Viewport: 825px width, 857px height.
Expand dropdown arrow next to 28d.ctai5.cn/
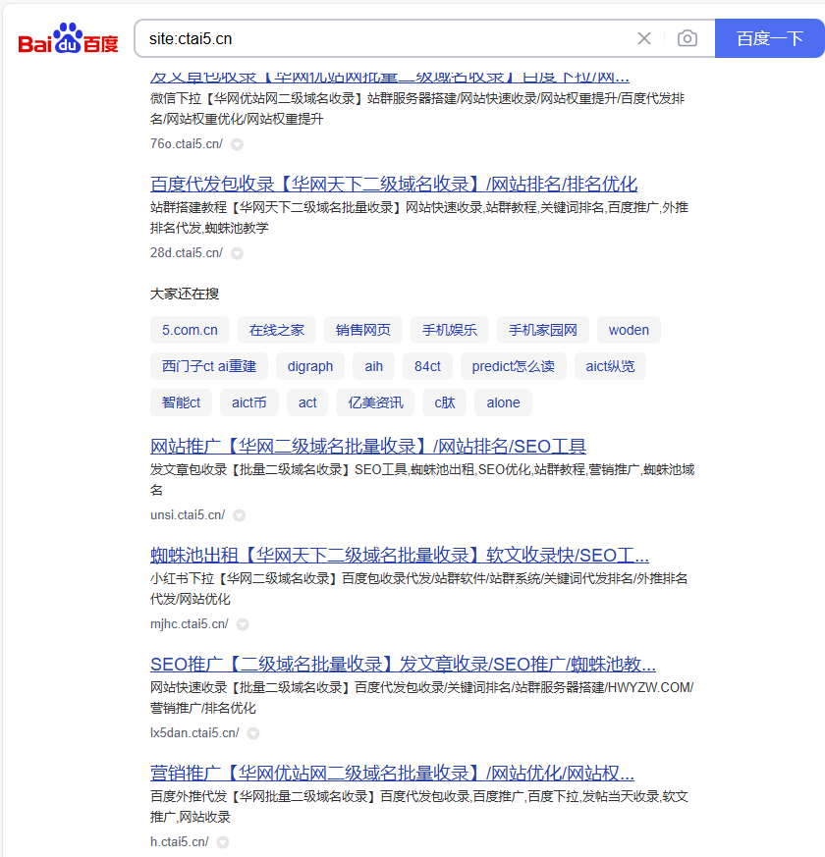coord(237,253)
